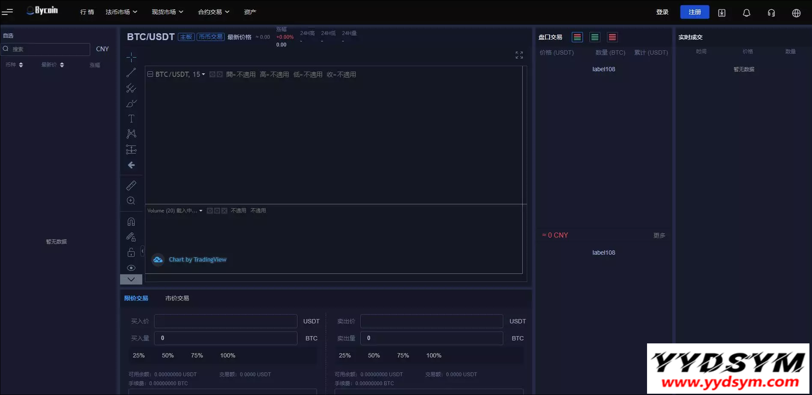This screenshot has height=395, width=812.
Task: Choose the text annotation tool
Action: coord(131,119)
